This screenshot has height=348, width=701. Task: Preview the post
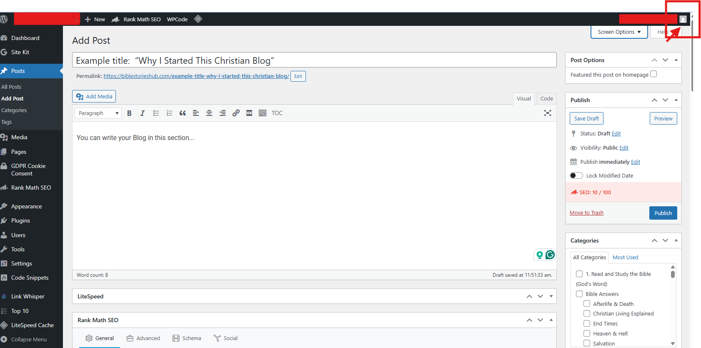pos(663,118)
